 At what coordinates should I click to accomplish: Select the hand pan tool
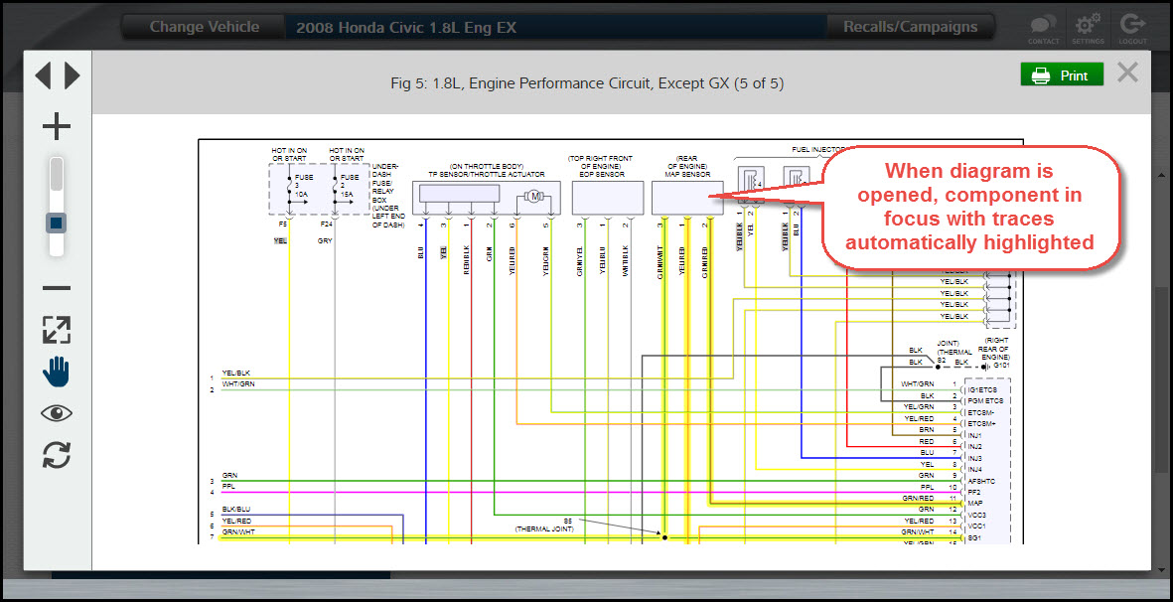pos(57,372)
